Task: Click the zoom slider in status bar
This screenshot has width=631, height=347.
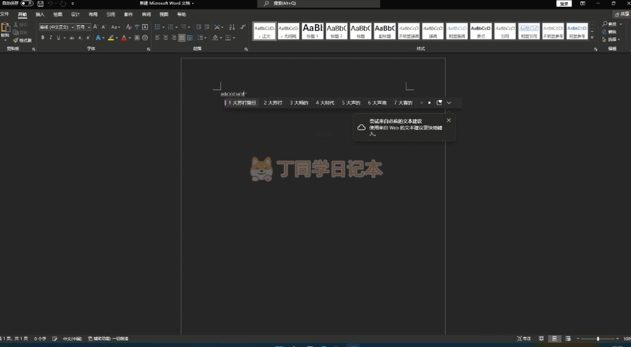Action: coord(598,339)
